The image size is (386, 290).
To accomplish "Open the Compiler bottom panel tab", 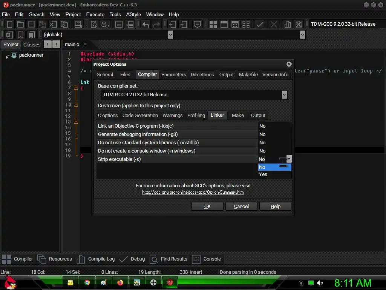I will 17,259.
